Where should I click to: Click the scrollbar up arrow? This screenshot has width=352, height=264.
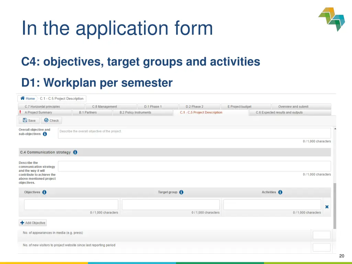click(335, 129)
